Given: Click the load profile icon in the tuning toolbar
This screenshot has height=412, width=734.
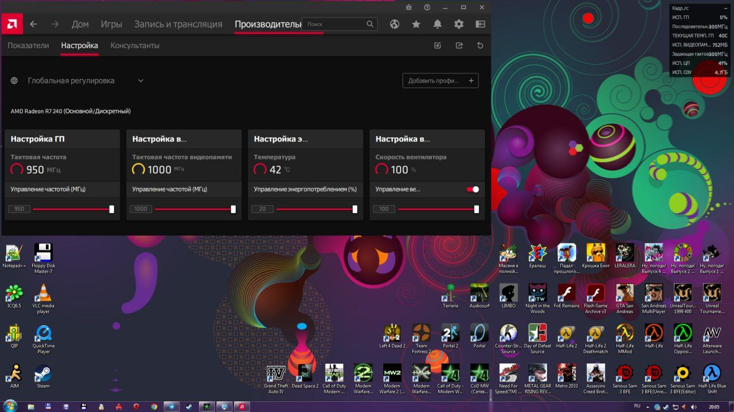Looking at the screenshot, I should point(438,45).
